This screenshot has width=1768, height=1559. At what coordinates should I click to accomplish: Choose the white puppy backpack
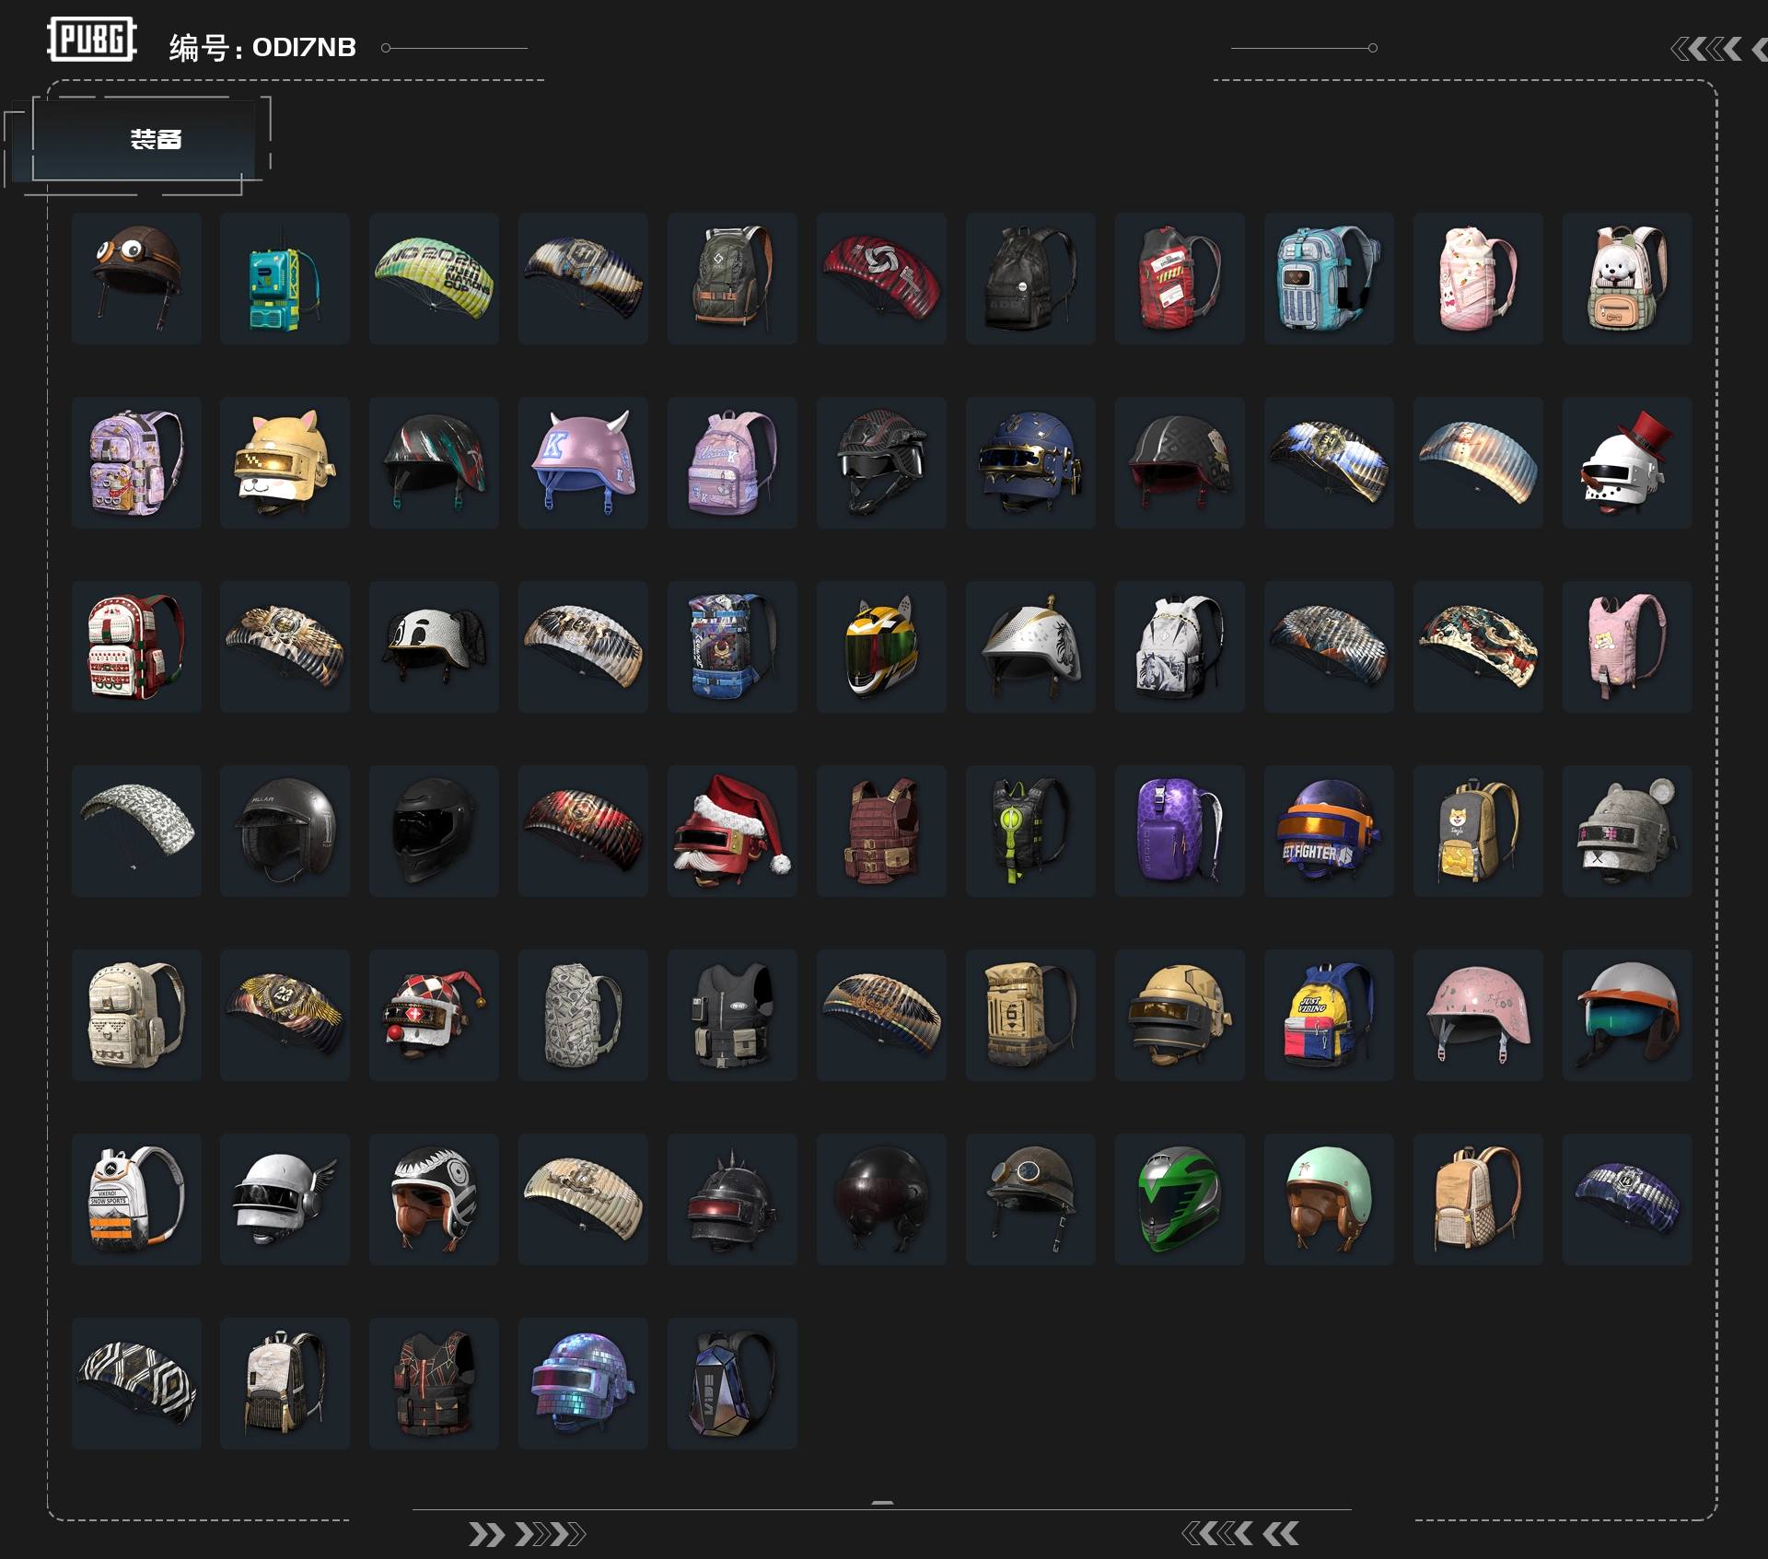[1627, 278]
